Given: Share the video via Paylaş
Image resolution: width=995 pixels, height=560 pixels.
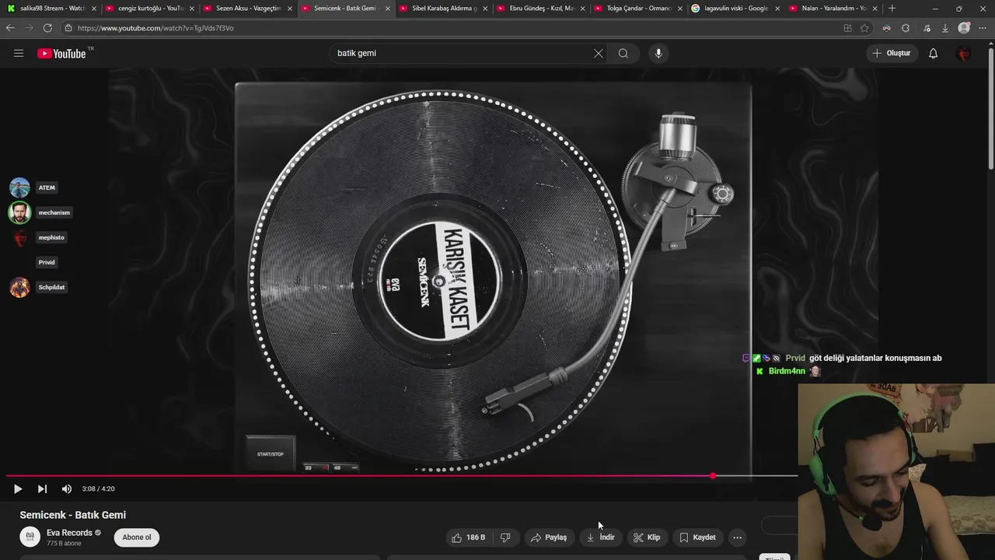Looking at the screenshot, I should [x=549, y=537].
